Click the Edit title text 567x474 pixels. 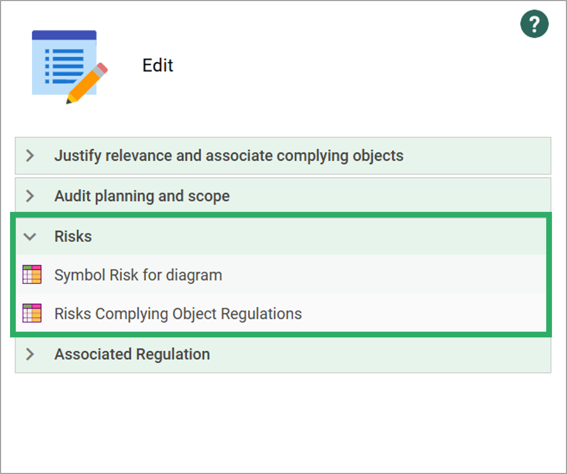click(x=157, y=65)
